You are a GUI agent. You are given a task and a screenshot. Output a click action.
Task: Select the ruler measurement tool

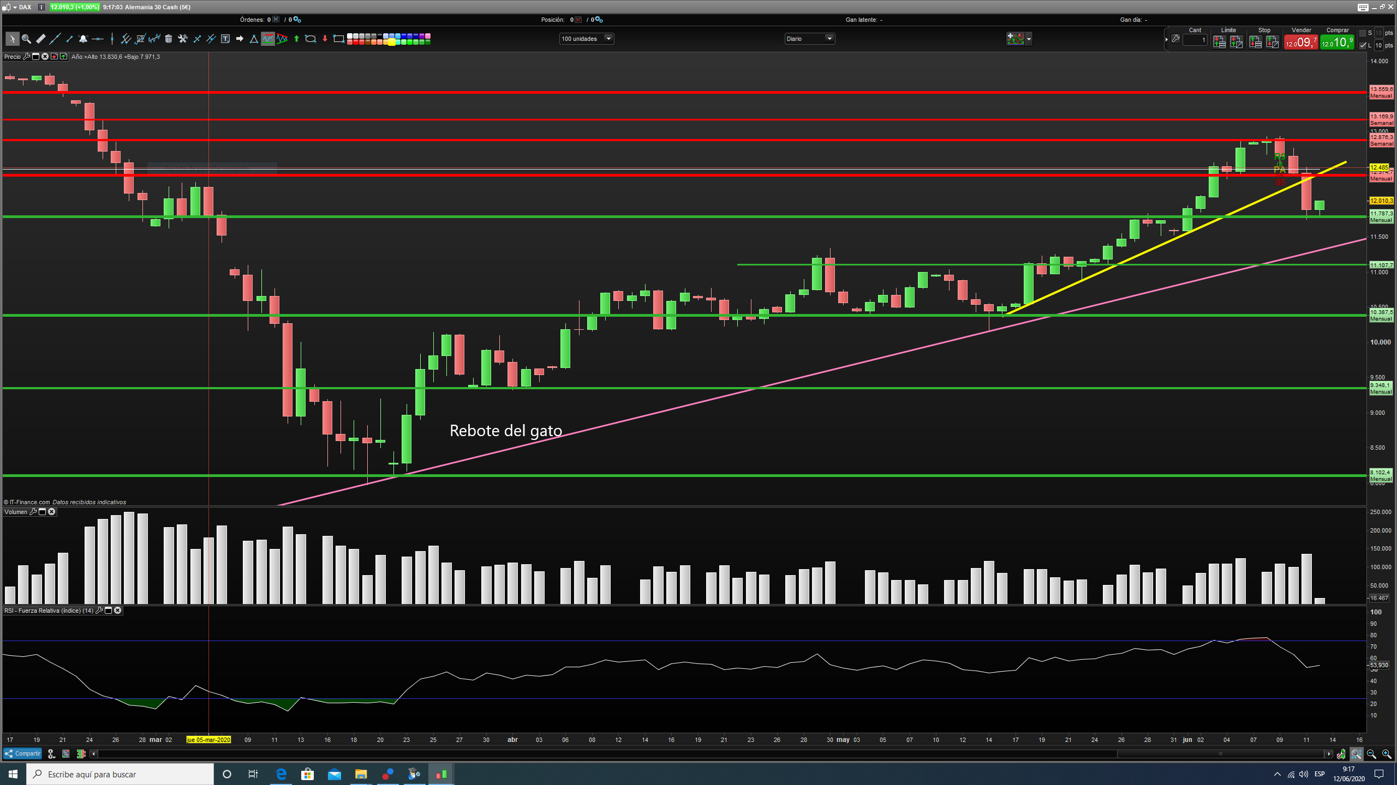[40, 39]
